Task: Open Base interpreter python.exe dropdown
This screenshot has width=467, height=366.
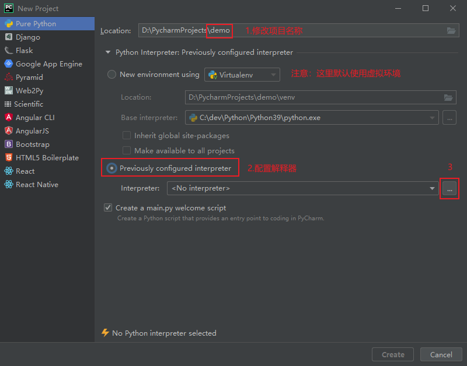Action: pos(312,118)
